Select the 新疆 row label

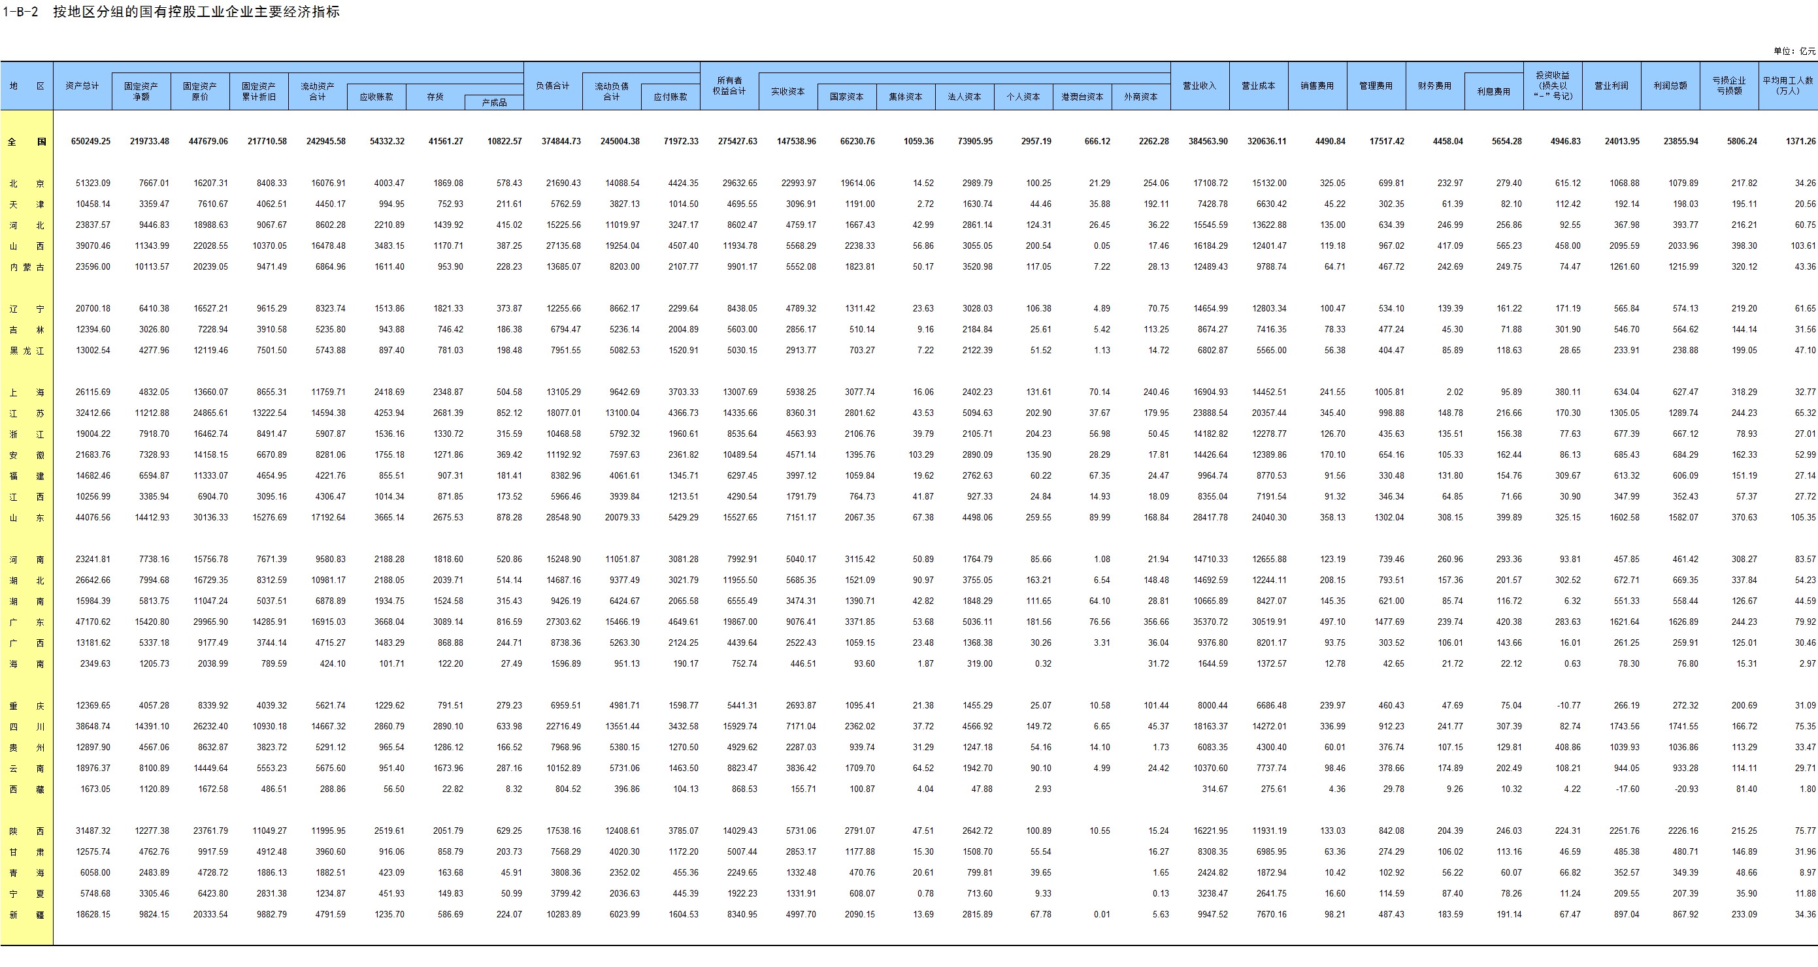[26, 915]
